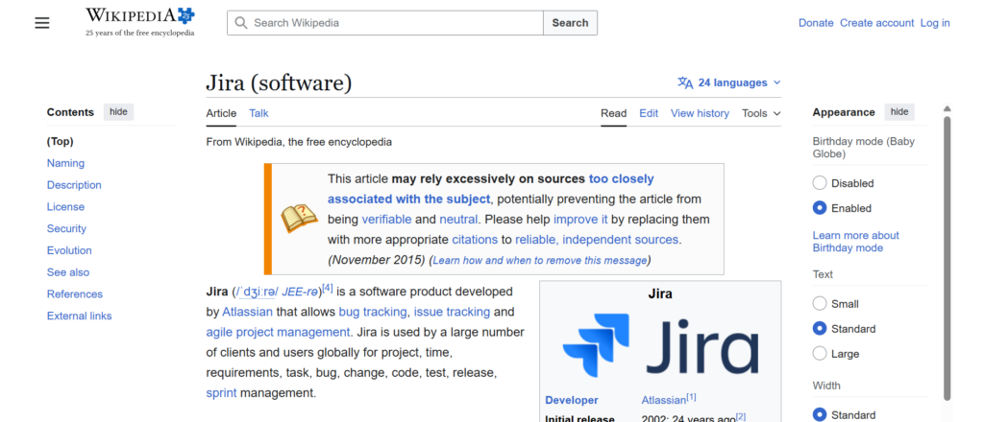984x422 pixels.
Task: Click the magnifying glass search icon
Action: coord(240,23)
